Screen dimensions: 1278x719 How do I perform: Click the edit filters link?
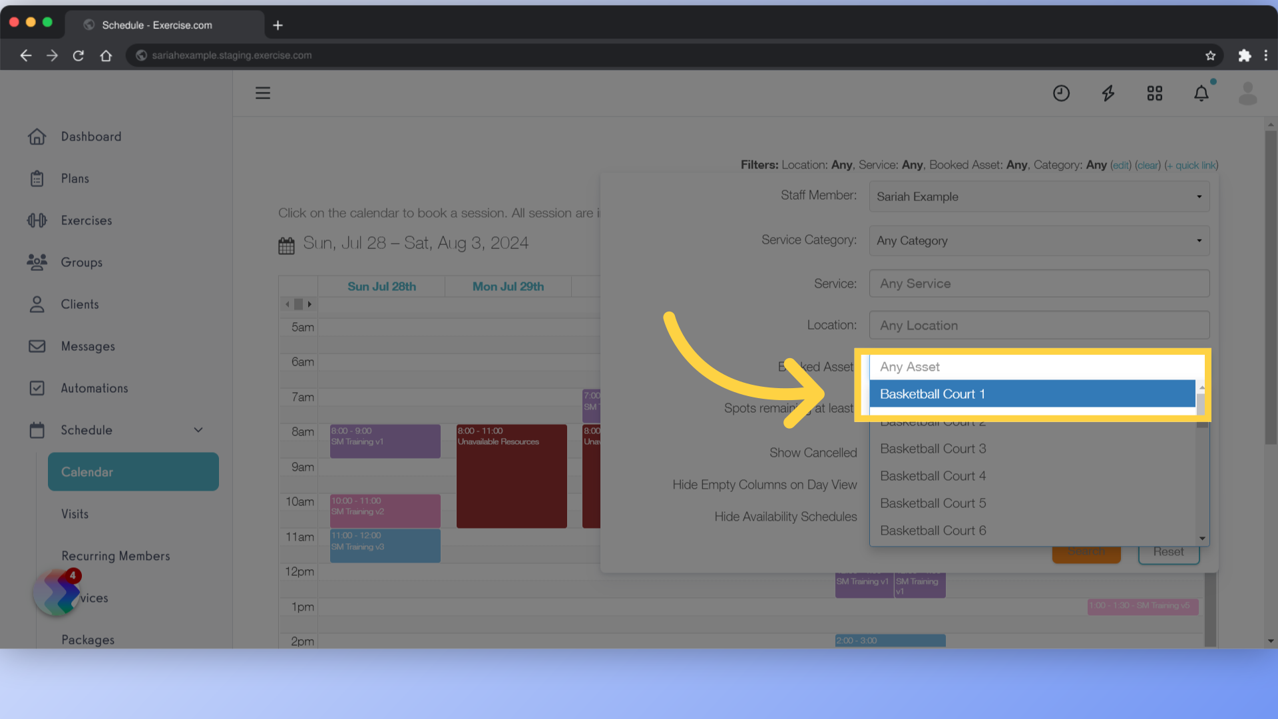click(1121, 165)
